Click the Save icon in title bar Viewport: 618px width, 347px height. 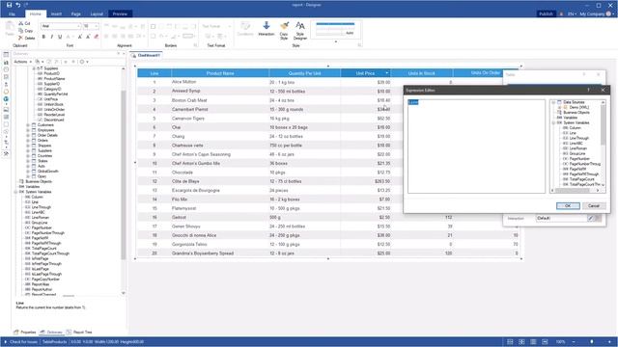(9, 5)
